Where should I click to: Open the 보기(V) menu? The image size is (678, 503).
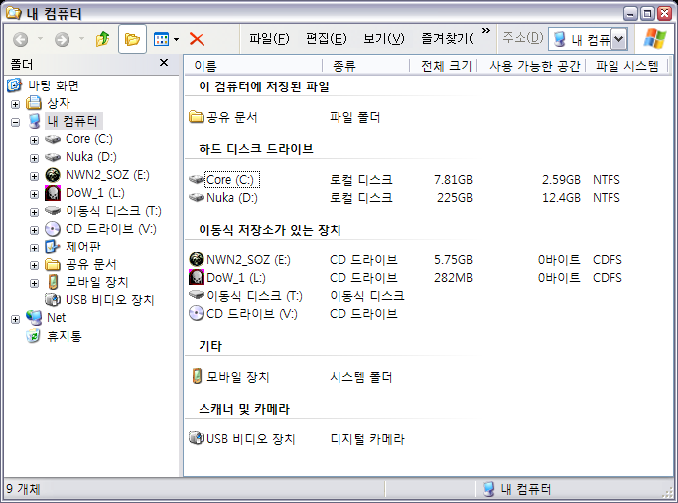(383, 39)
